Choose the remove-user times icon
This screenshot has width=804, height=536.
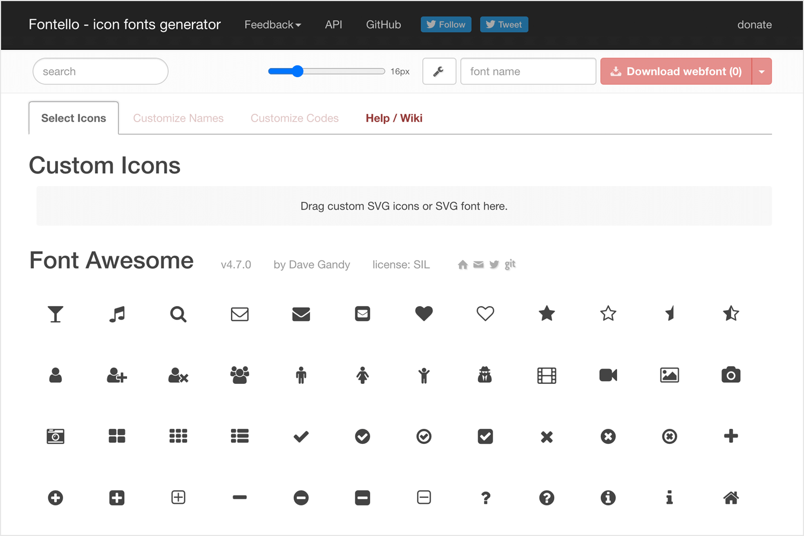tap(178, 375)
